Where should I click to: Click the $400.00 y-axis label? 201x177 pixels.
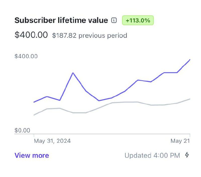coord(26,56)
